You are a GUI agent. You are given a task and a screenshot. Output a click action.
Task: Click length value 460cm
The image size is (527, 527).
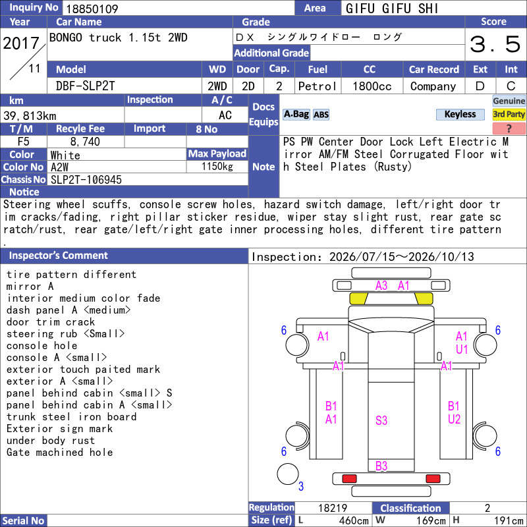pos(354,520)
